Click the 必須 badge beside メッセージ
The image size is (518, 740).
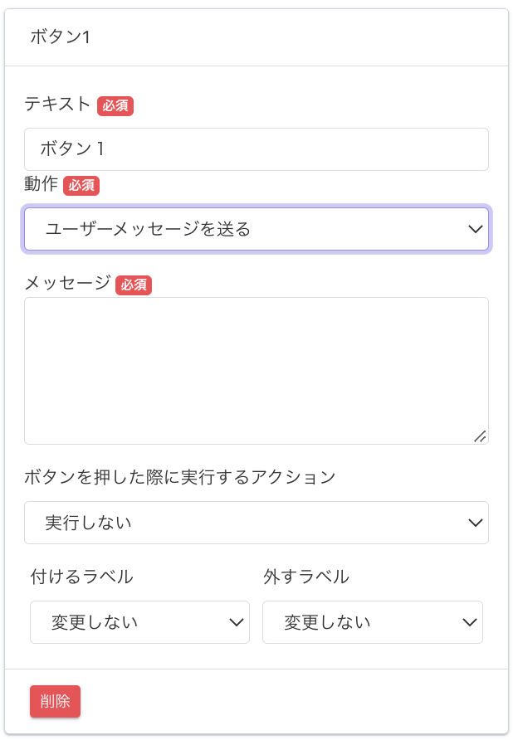(x=134, y=285)
